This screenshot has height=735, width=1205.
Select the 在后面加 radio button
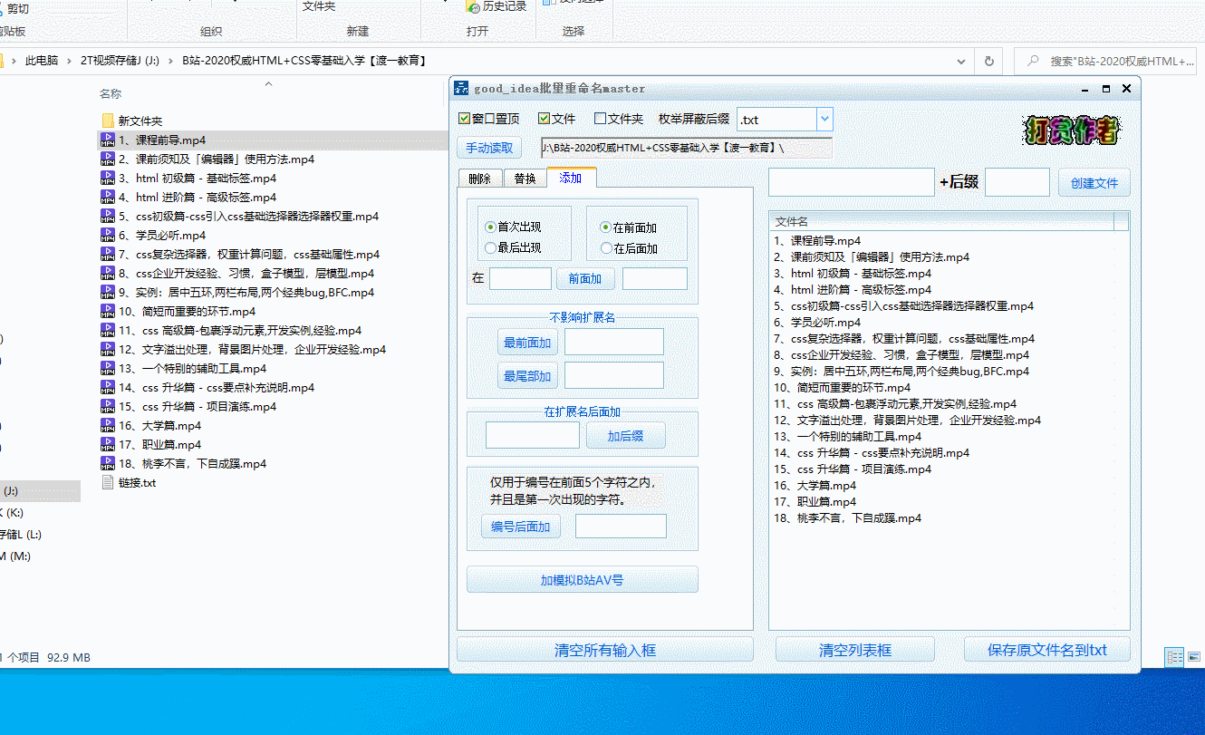[606, 248]
